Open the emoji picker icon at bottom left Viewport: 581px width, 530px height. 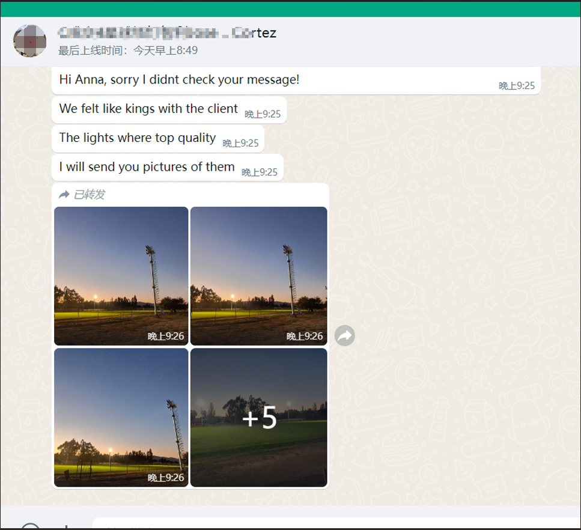click(30, 526)
